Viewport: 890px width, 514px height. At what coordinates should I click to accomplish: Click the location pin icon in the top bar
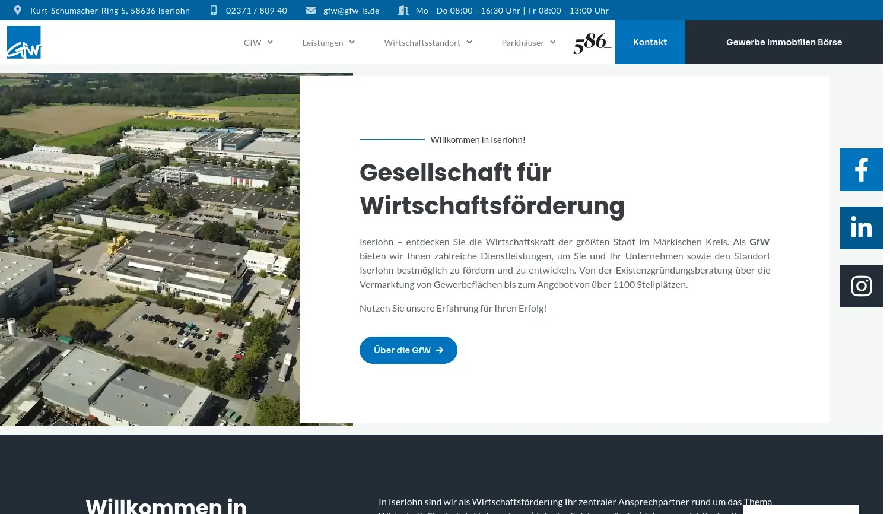coord(17,10)
